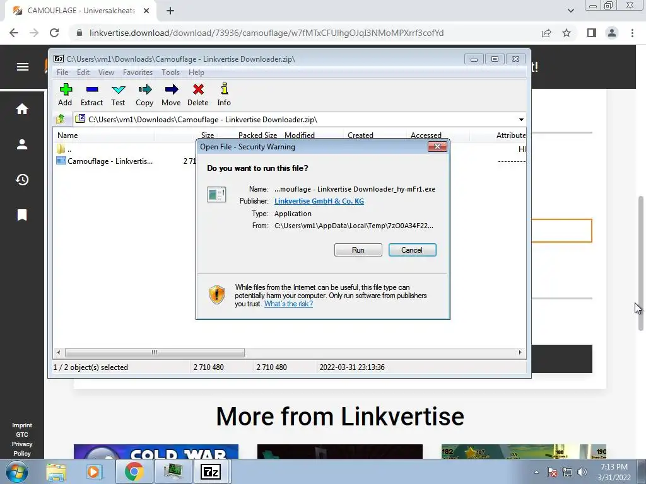The height and width of the screenshot is (484, 646).
Task: Sort file list by Created column
Action: (375, 135)
